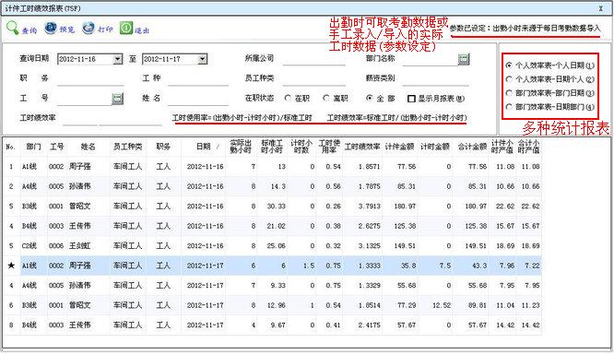Close the 计件工时绩效报表 window
The image size is (614, 355).
pos(601,8)
